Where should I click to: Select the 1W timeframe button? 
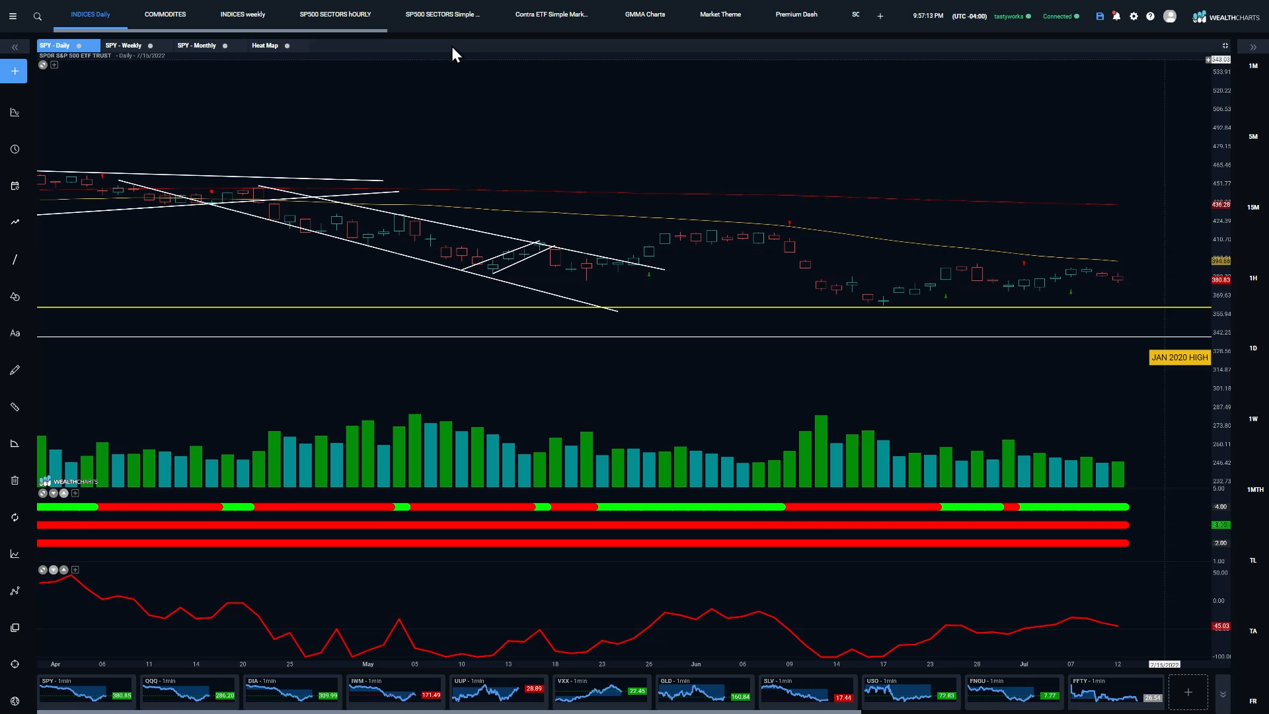(1253, 419)
